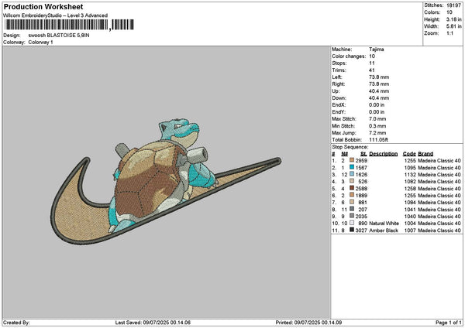
Task: Select the Natural White swatch in stop 10
Action: (353, 222)
